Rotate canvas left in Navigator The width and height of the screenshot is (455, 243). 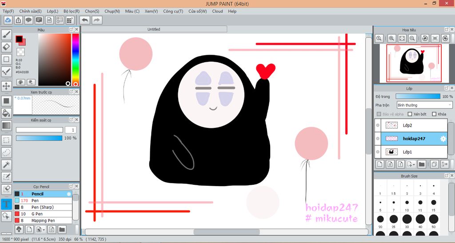[425, 38]
